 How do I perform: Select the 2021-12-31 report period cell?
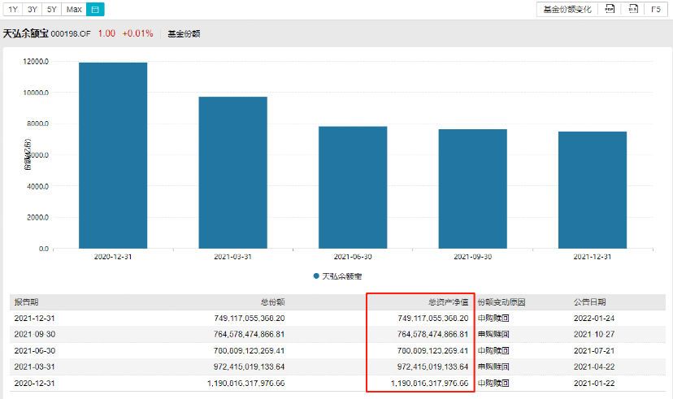(x=34, y=319)
